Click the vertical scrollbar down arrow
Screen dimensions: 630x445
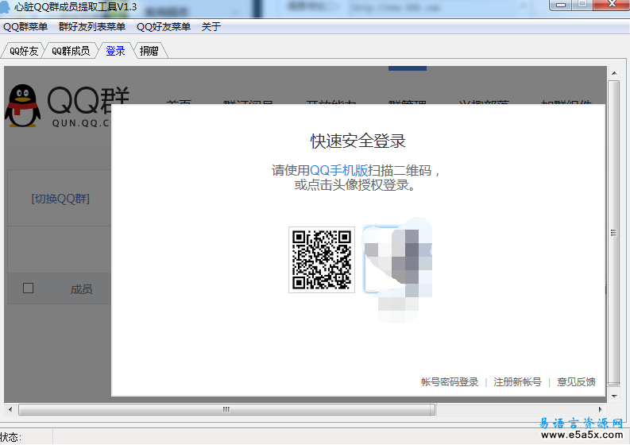614,396
